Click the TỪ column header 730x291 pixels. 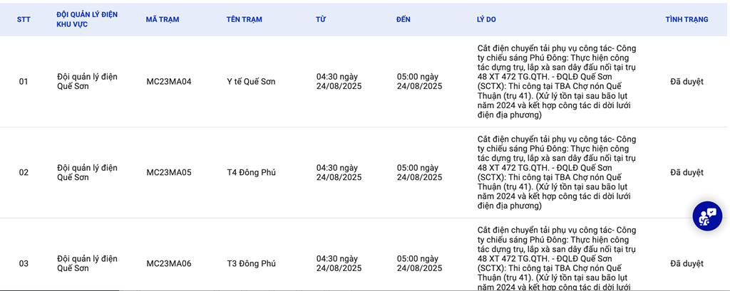321,19
